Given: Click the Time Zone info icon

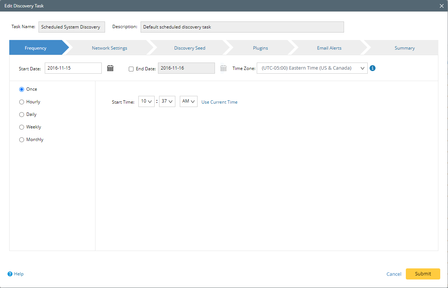Looking at the screenshot, I should [x=373, y=68].
